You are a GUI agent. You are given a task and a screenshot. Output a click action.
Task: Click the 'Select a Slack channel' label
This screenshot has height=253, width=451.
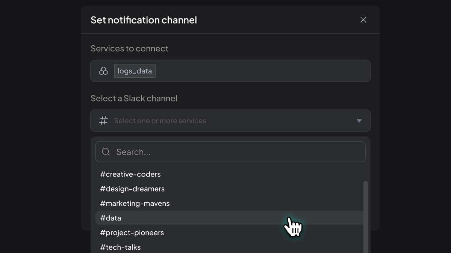click(x=134, y=98)
